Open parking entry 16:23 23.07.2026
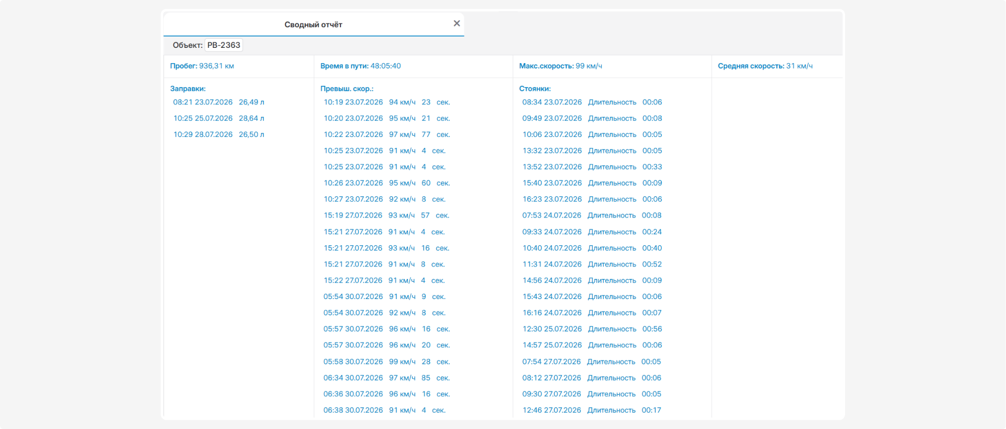 pos(592,200)
